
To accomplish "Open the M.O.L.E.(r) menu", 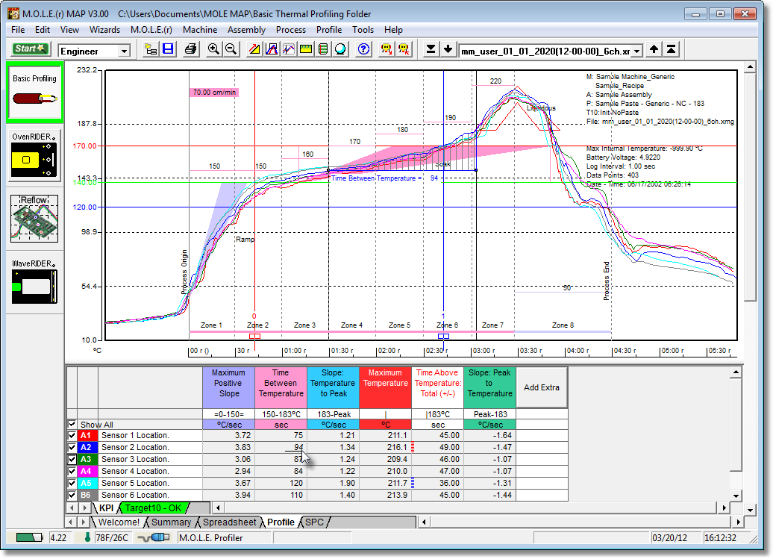I will click(x=151, y=30).
